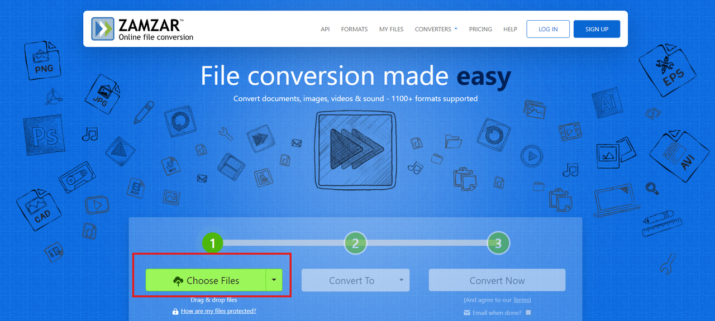Click the envelope icon beside Email when done
715x321 pixels.
pyautogui.click(x=467, y=313)
